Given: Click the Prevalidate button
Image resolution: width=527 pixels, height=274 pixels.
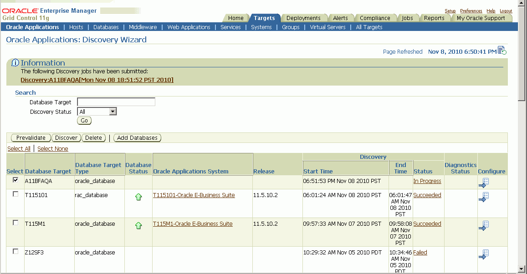Looking at the screenshot, I should click(31, 137).
